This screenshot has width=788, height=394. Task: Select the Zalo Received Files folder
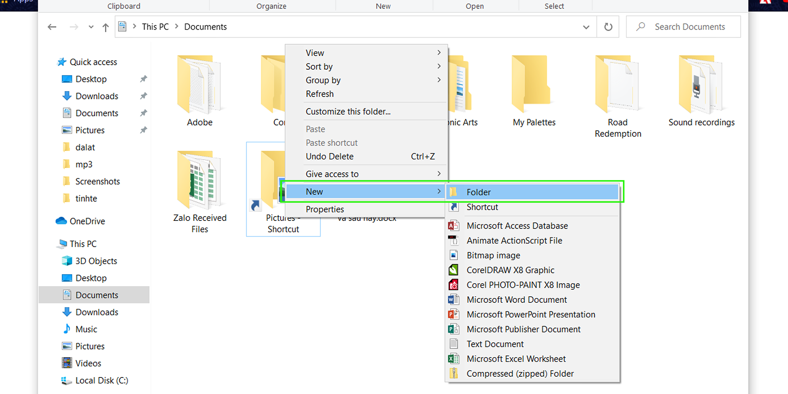pyautogui.click(x=200, y=192)
